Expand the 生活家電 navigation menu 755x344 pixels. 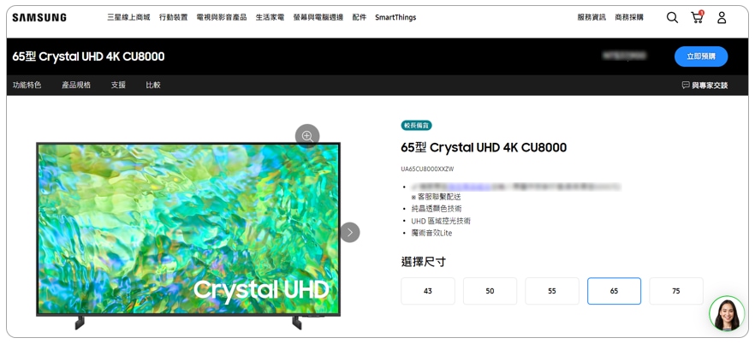click(x=270, y=17)
